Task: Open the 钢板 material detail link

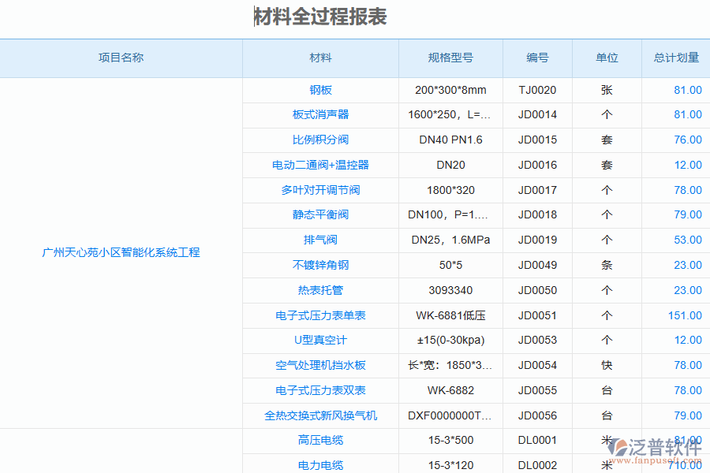Action: point(319,90)
